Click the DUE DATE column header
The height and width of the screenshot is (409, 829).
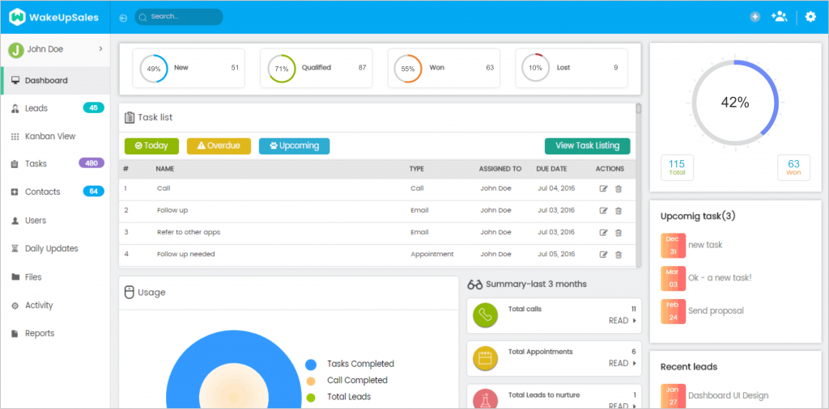[552, 170]
